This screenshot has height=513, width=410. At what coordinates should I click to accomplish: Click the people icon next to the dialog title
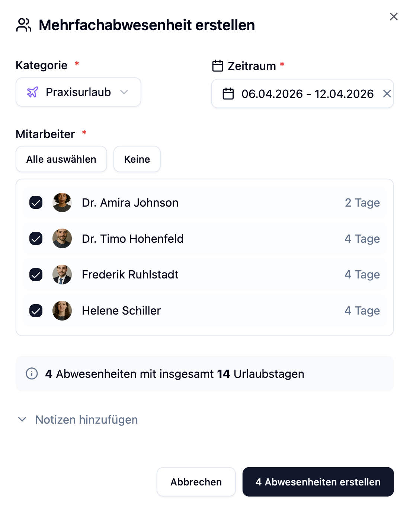pyautogui.click(x=24, y=25)
